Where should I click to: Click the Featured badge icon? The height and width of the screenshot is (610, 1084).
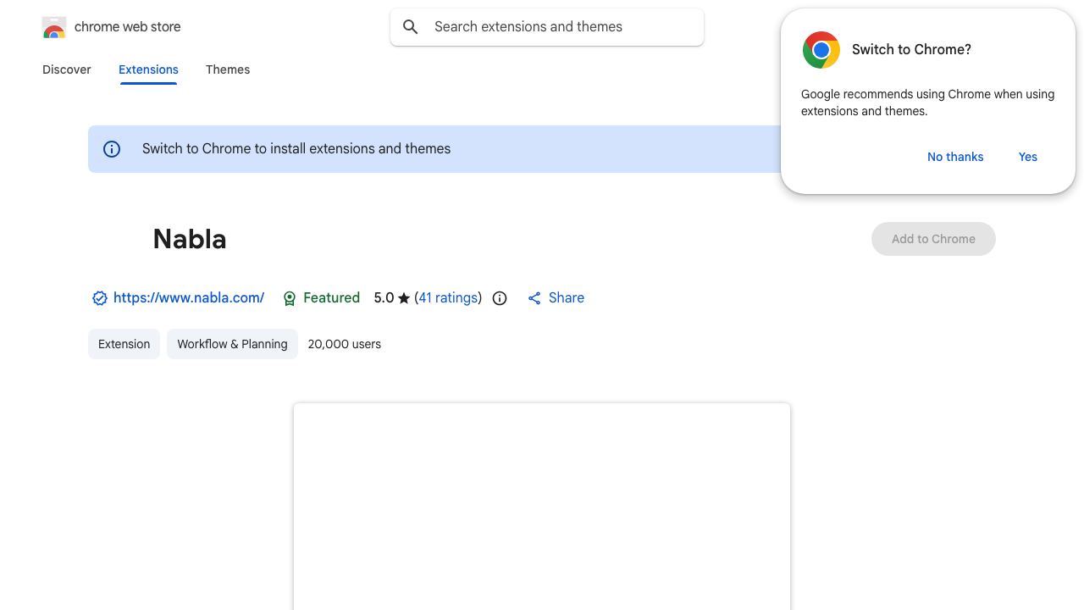pyautogui.click(x=290, y=298)
